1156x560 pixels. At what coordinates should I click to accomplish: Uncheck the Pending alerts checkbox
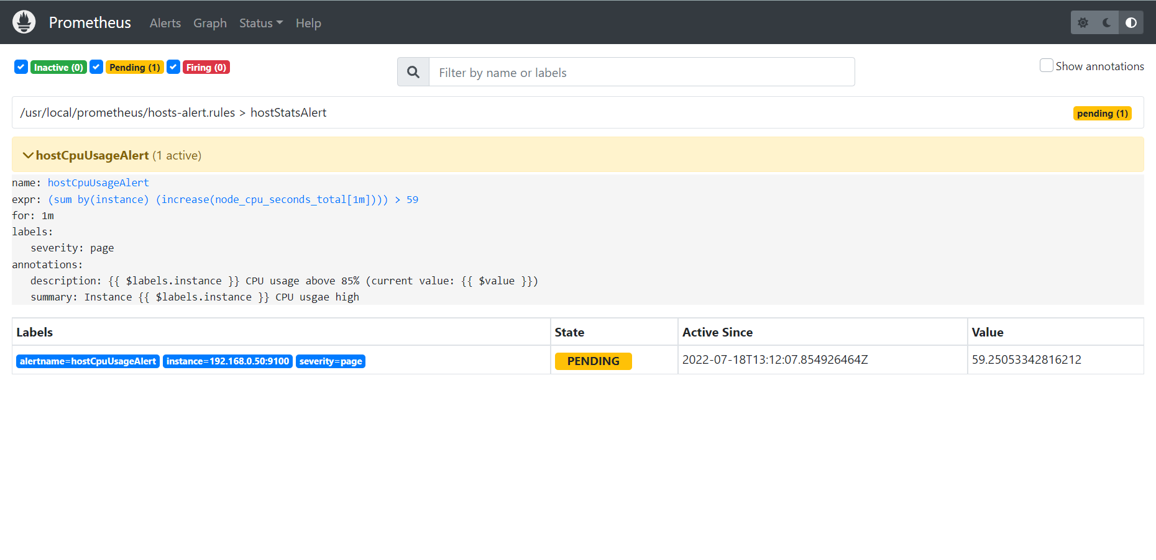coord(96,67)
